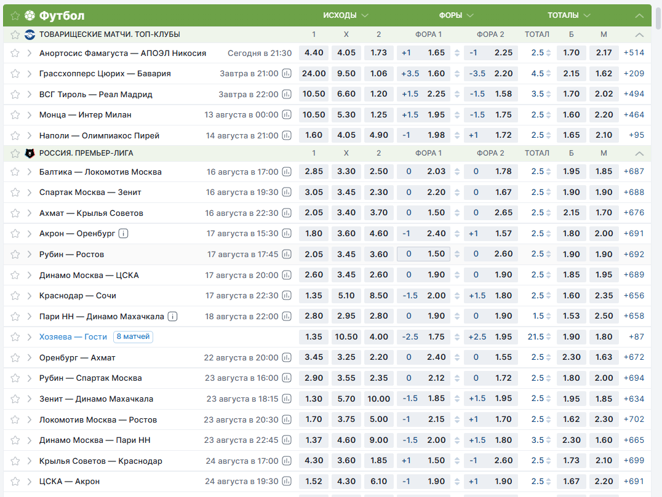Open statistics for Крылья Советов — Краснодар
The width and height of the screenshot is (662, 497).
coord(287,461)
